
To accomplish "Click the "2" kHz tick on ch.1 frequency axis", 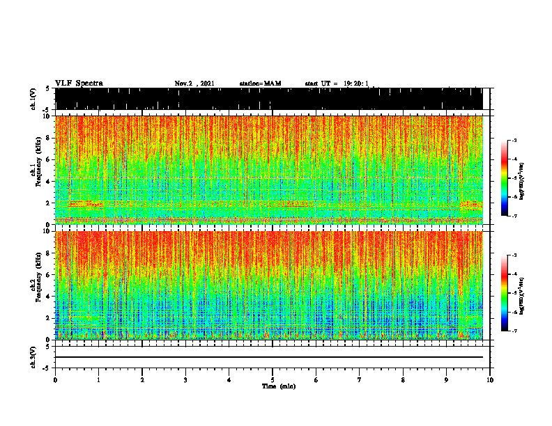I will coord(48,203).
